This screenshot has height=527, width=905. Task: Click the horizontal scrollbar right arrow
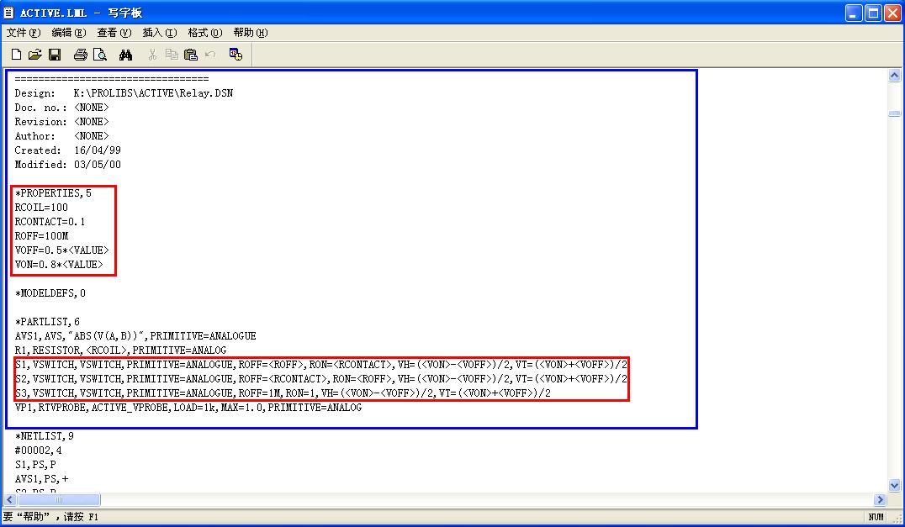click(x=881, y=500)
